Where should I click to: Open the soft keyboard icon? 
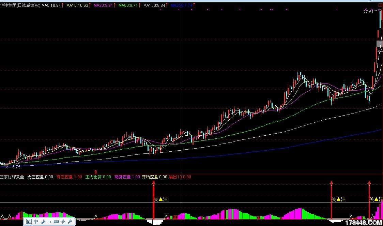(x=56, y=222)
